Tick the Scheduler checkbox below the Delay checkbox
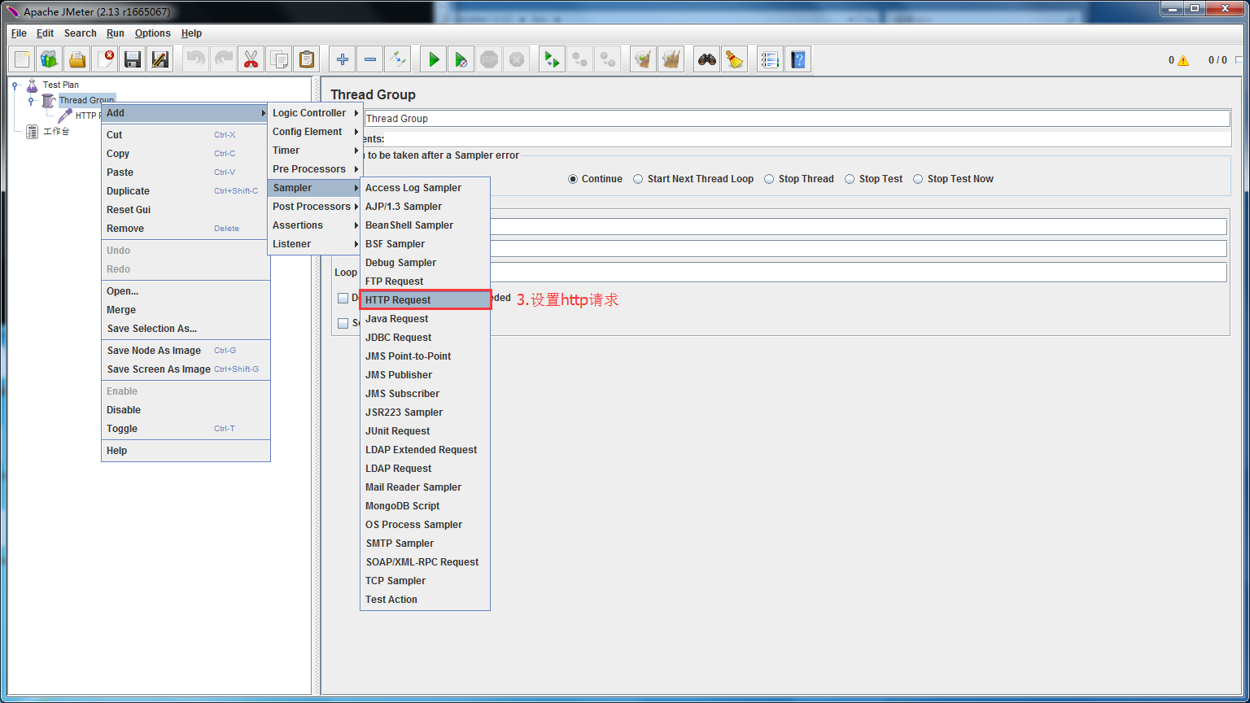 click(343, 323)
